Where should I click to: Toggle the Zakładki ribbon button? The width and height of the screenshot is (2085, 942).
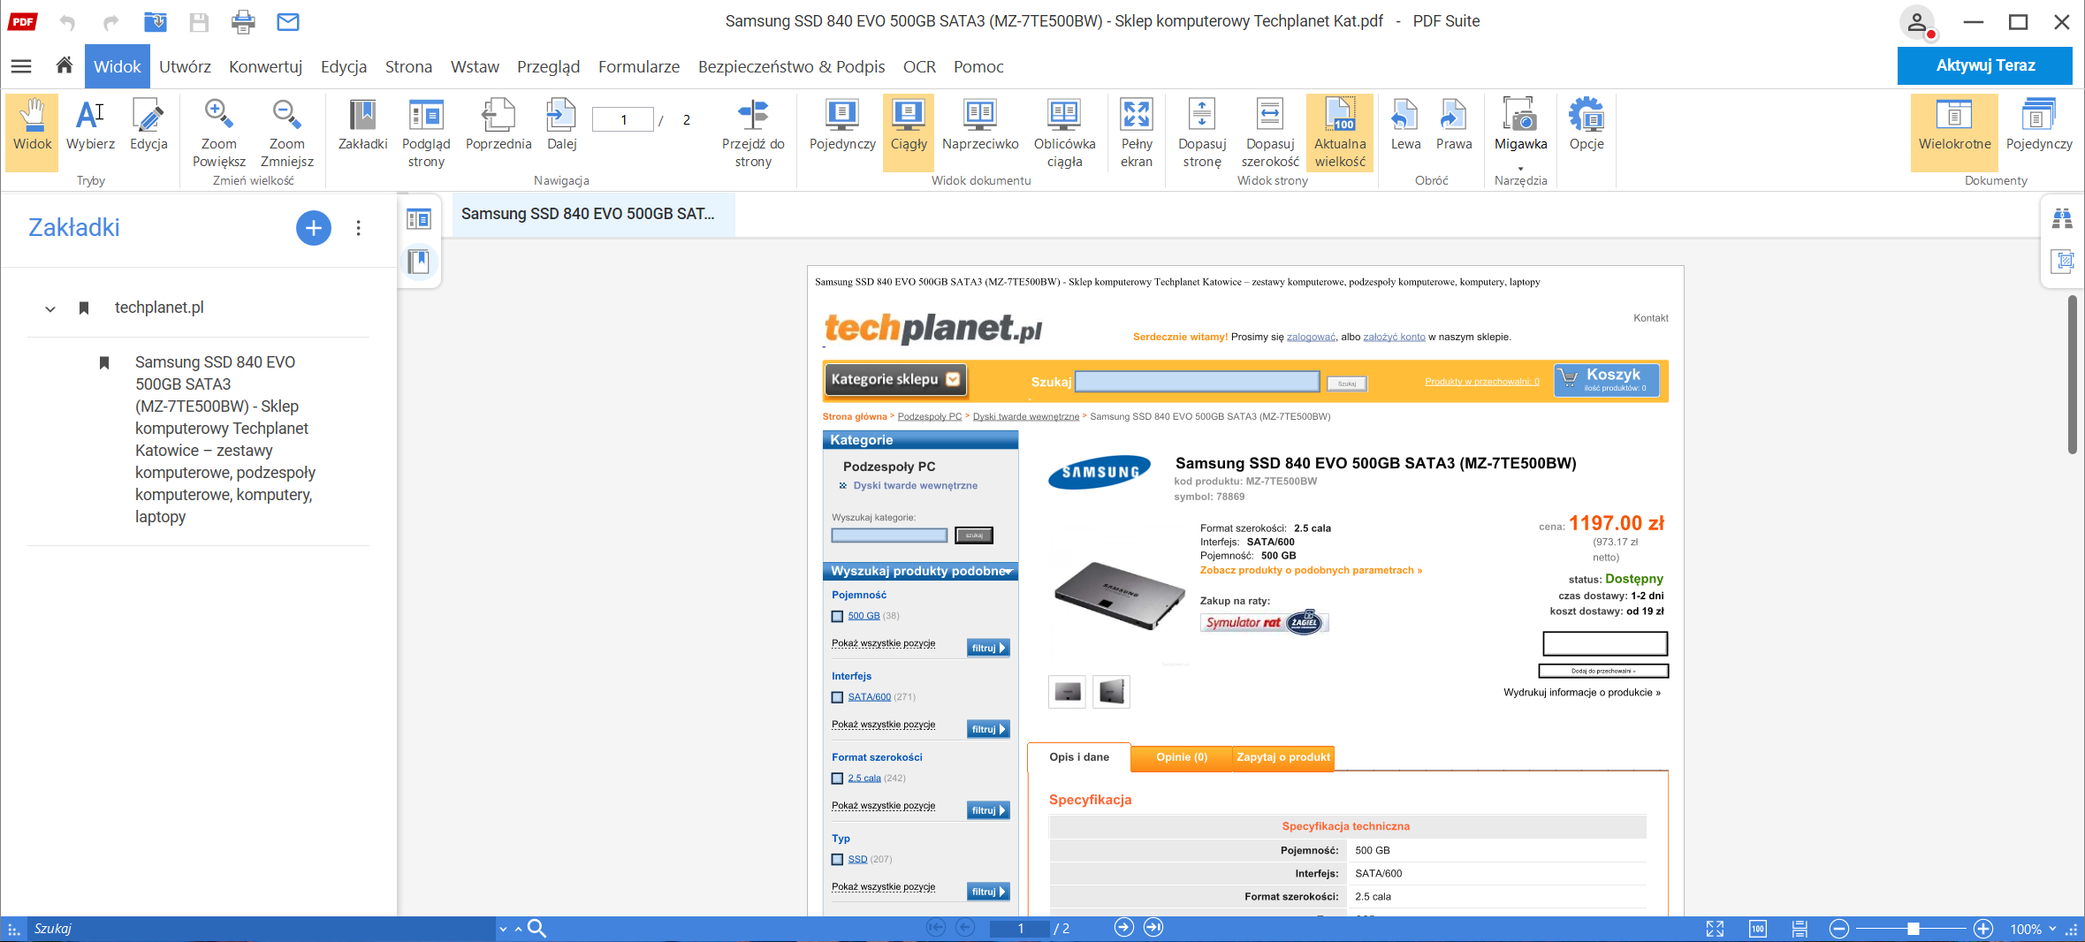tap(362, 125)
